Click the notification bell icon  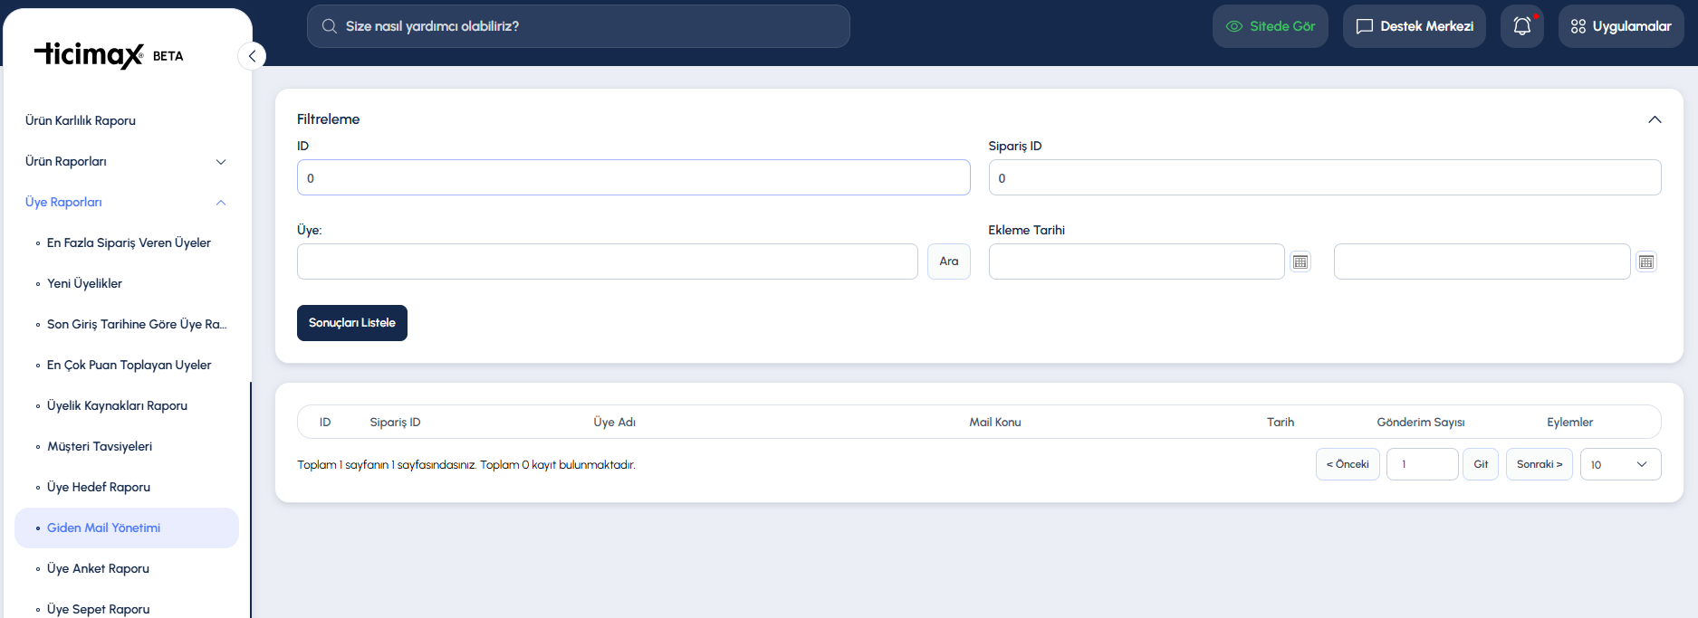click(1522, 26)
